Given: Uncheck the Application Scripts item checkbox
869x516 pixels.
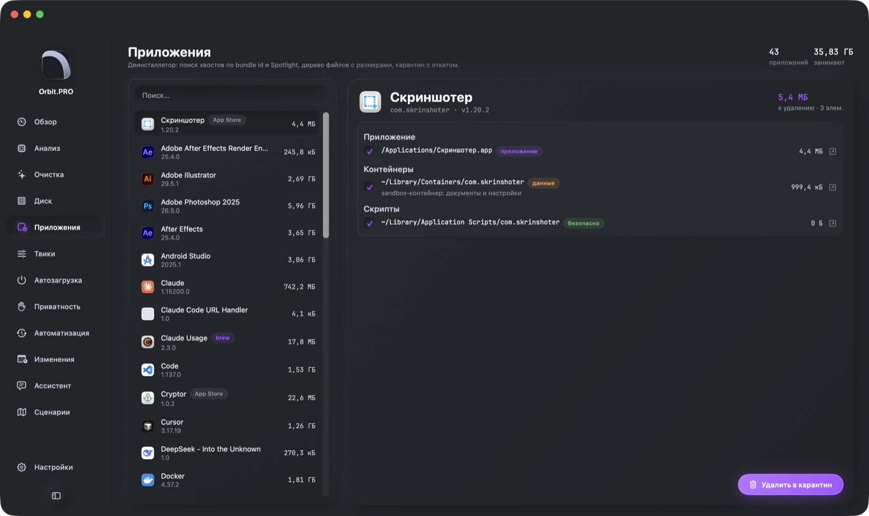Looking at the screenshot, I should coord(370,223).
